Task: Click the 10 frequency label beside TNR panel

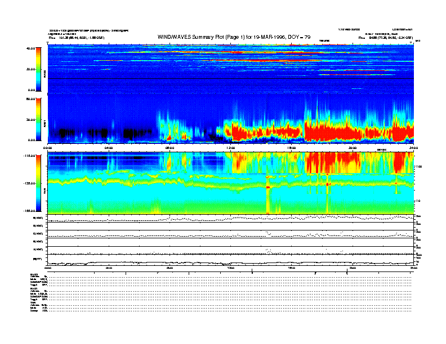Action: [x=419, y=201]
